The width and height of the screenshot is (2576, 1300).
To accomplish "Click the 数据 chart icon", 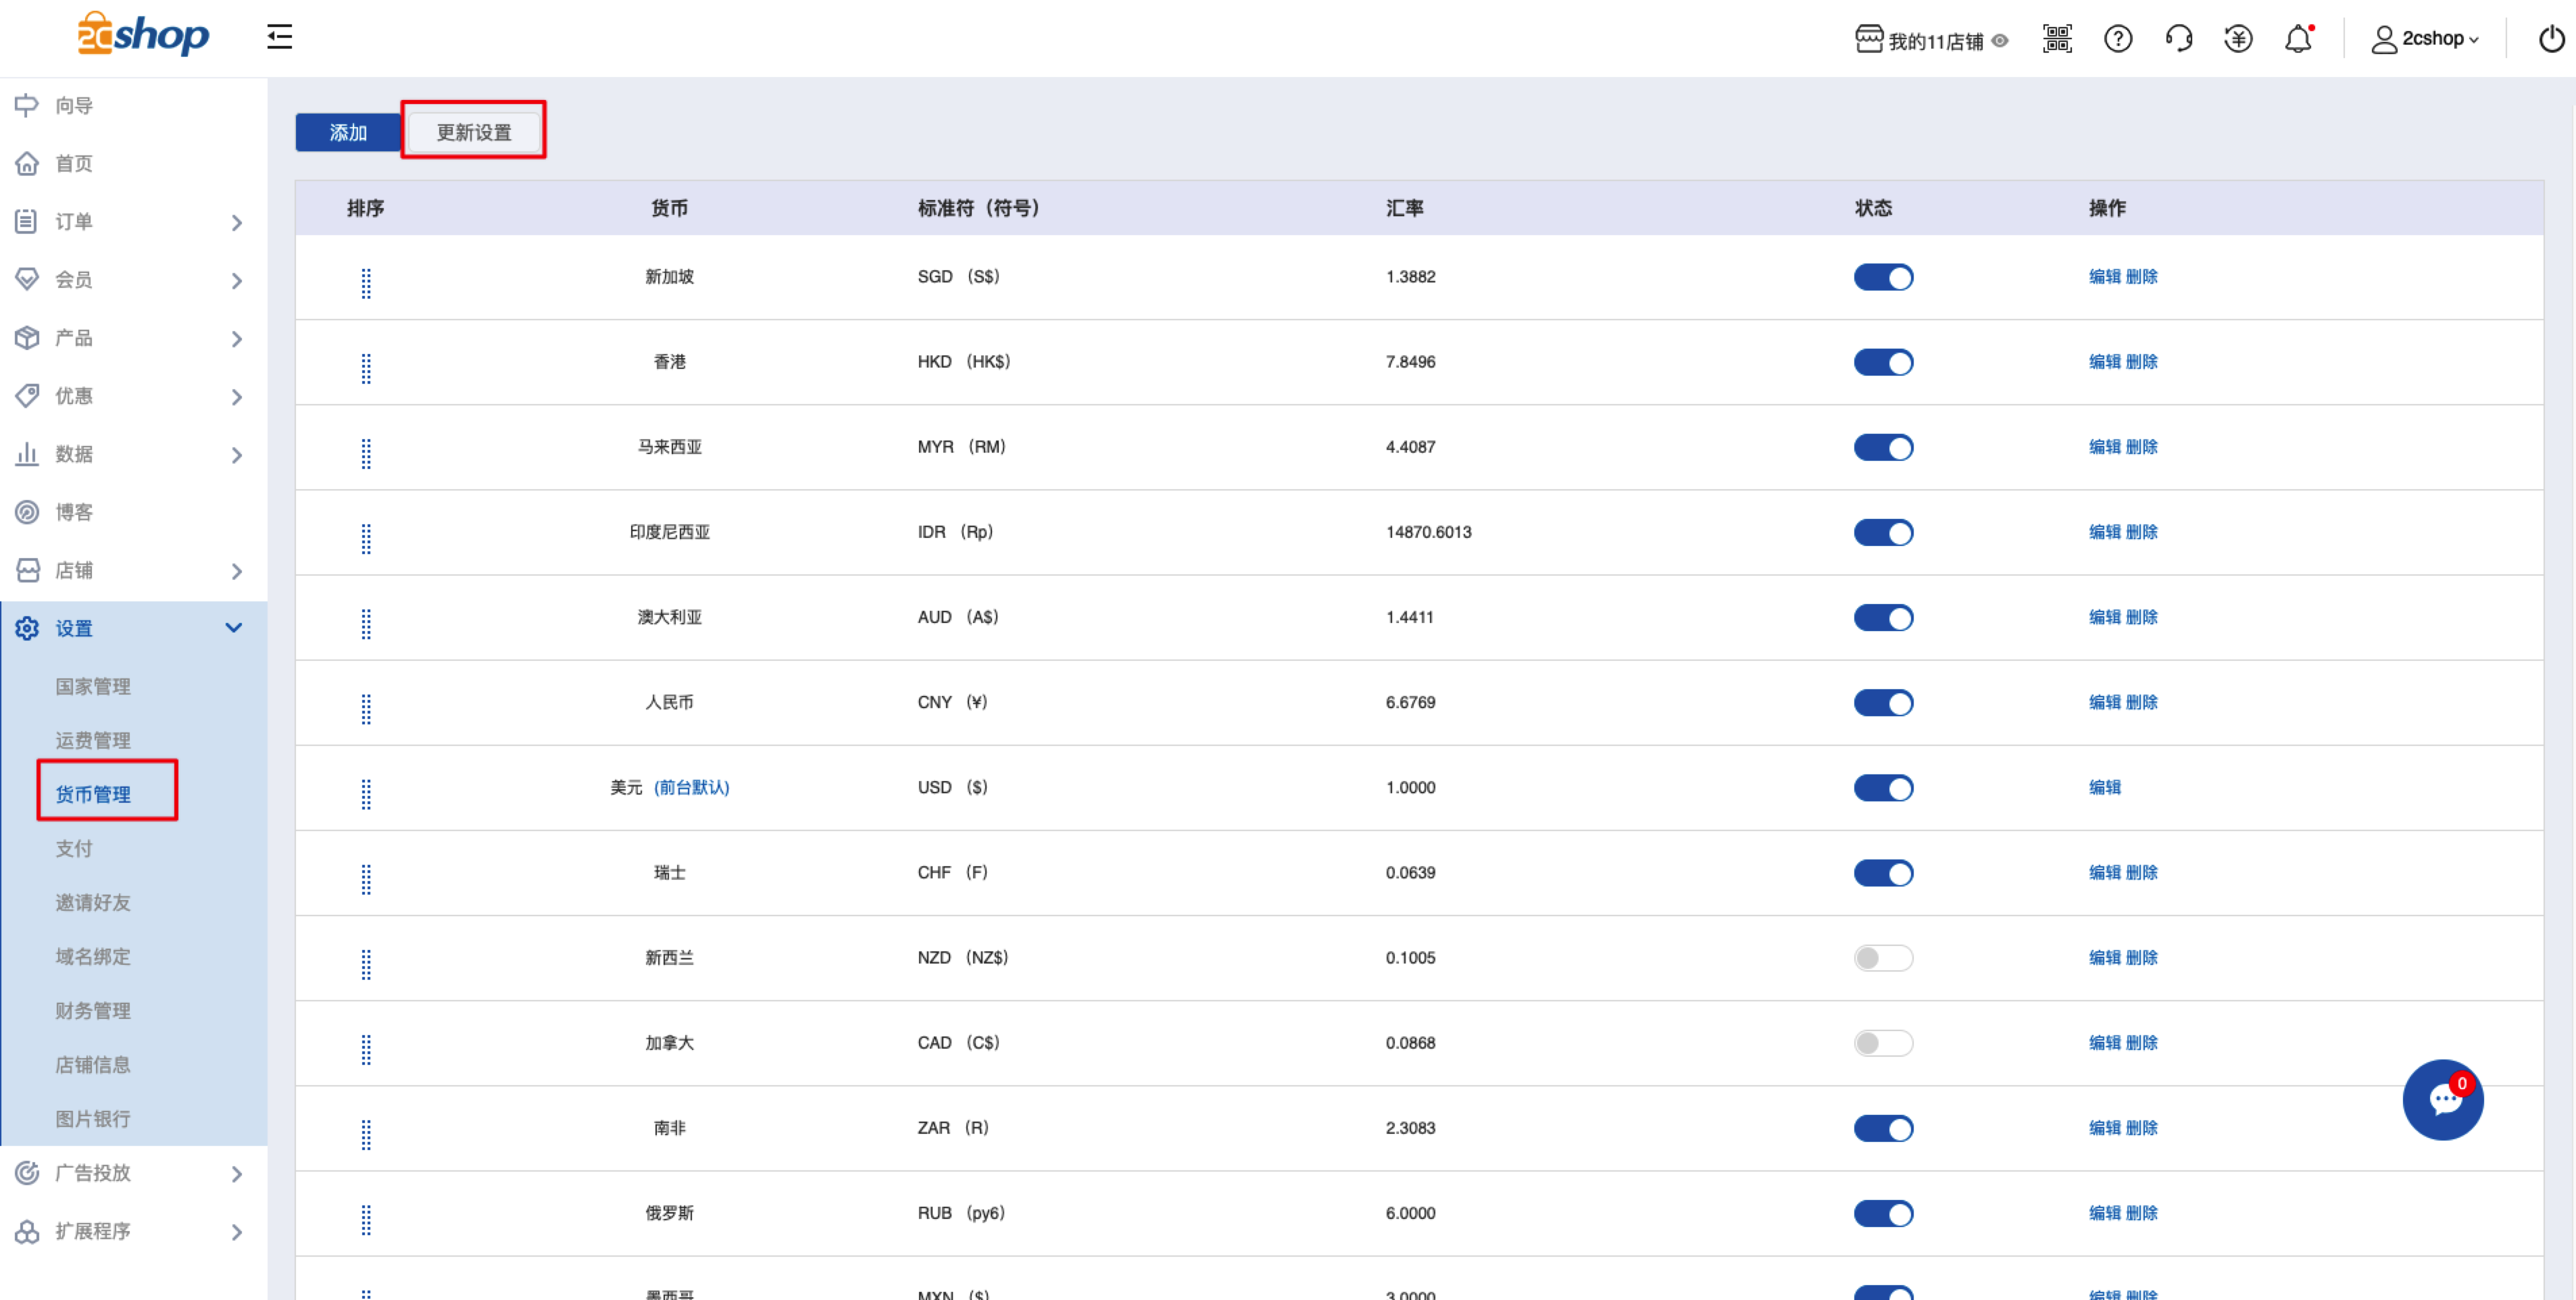I will click(27, 454).
